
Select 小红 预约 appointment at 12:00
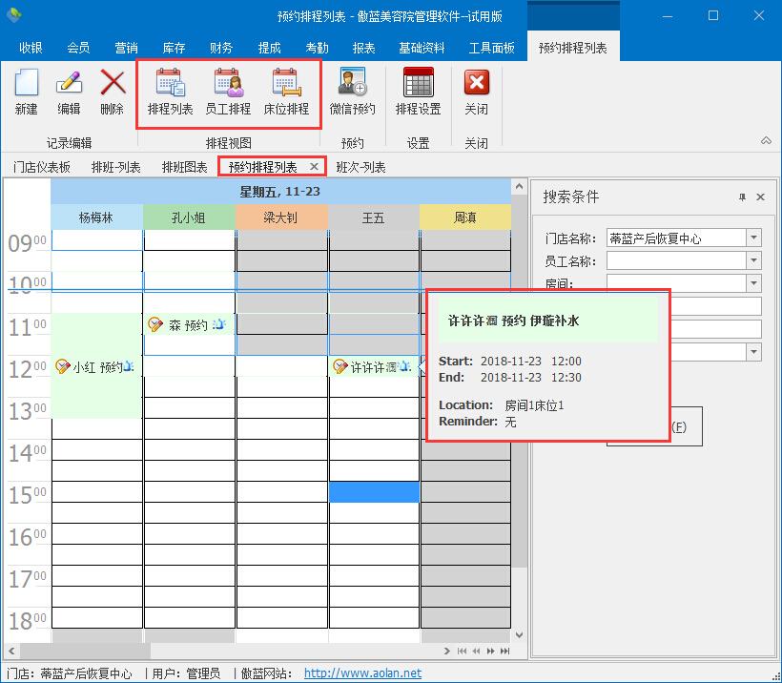point(95,367)
